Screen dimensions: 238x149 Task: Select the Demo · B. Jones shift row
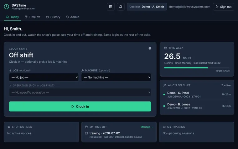click(197, 106)
